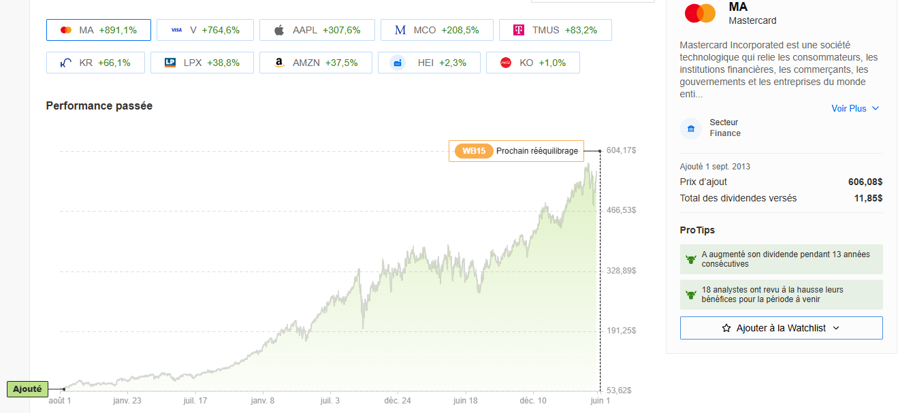Click the Coca-Cola logo icon
This screenshot has width=898, height=413.
click(x=506, y=63)
